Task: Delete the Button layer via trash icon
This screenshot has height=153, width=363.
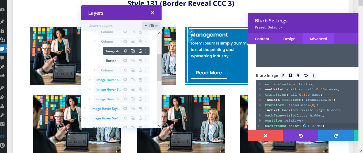Action: tap(140, 61)
